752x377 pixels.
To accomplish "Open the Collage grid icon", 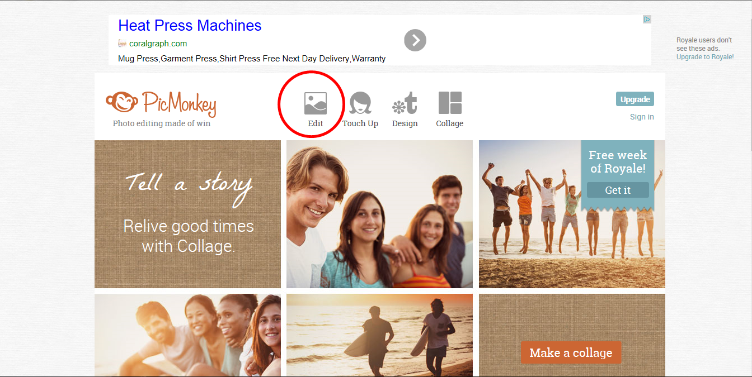I will 450,103.
